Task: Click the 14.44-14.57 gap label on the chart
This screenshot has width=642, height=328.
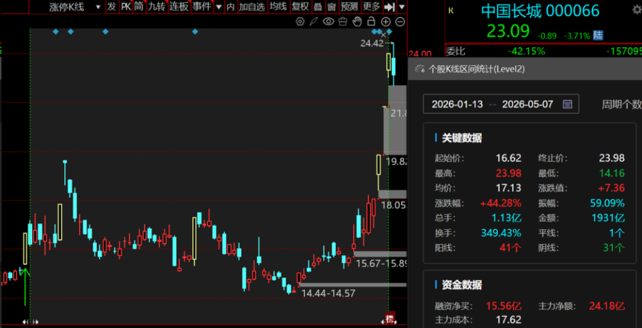Action: point(328,293)
